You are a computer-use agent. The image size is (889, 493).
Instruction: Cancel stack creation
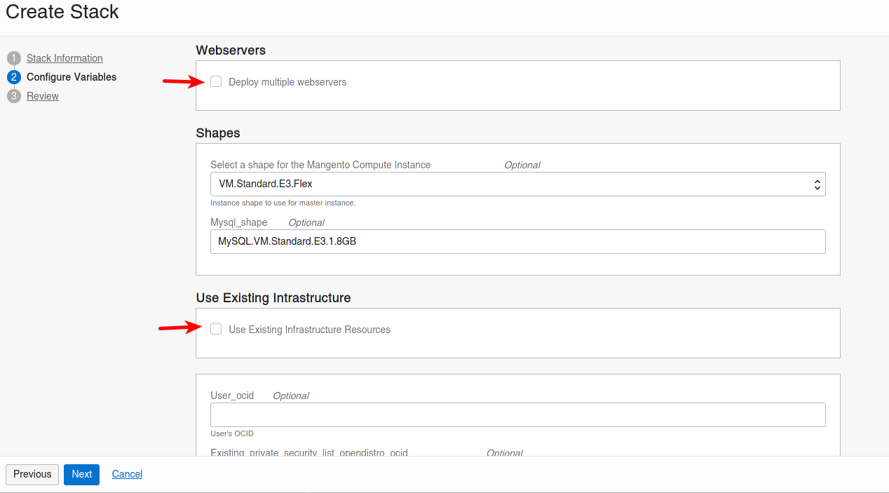pyautogui.click(x=127, y=474)
